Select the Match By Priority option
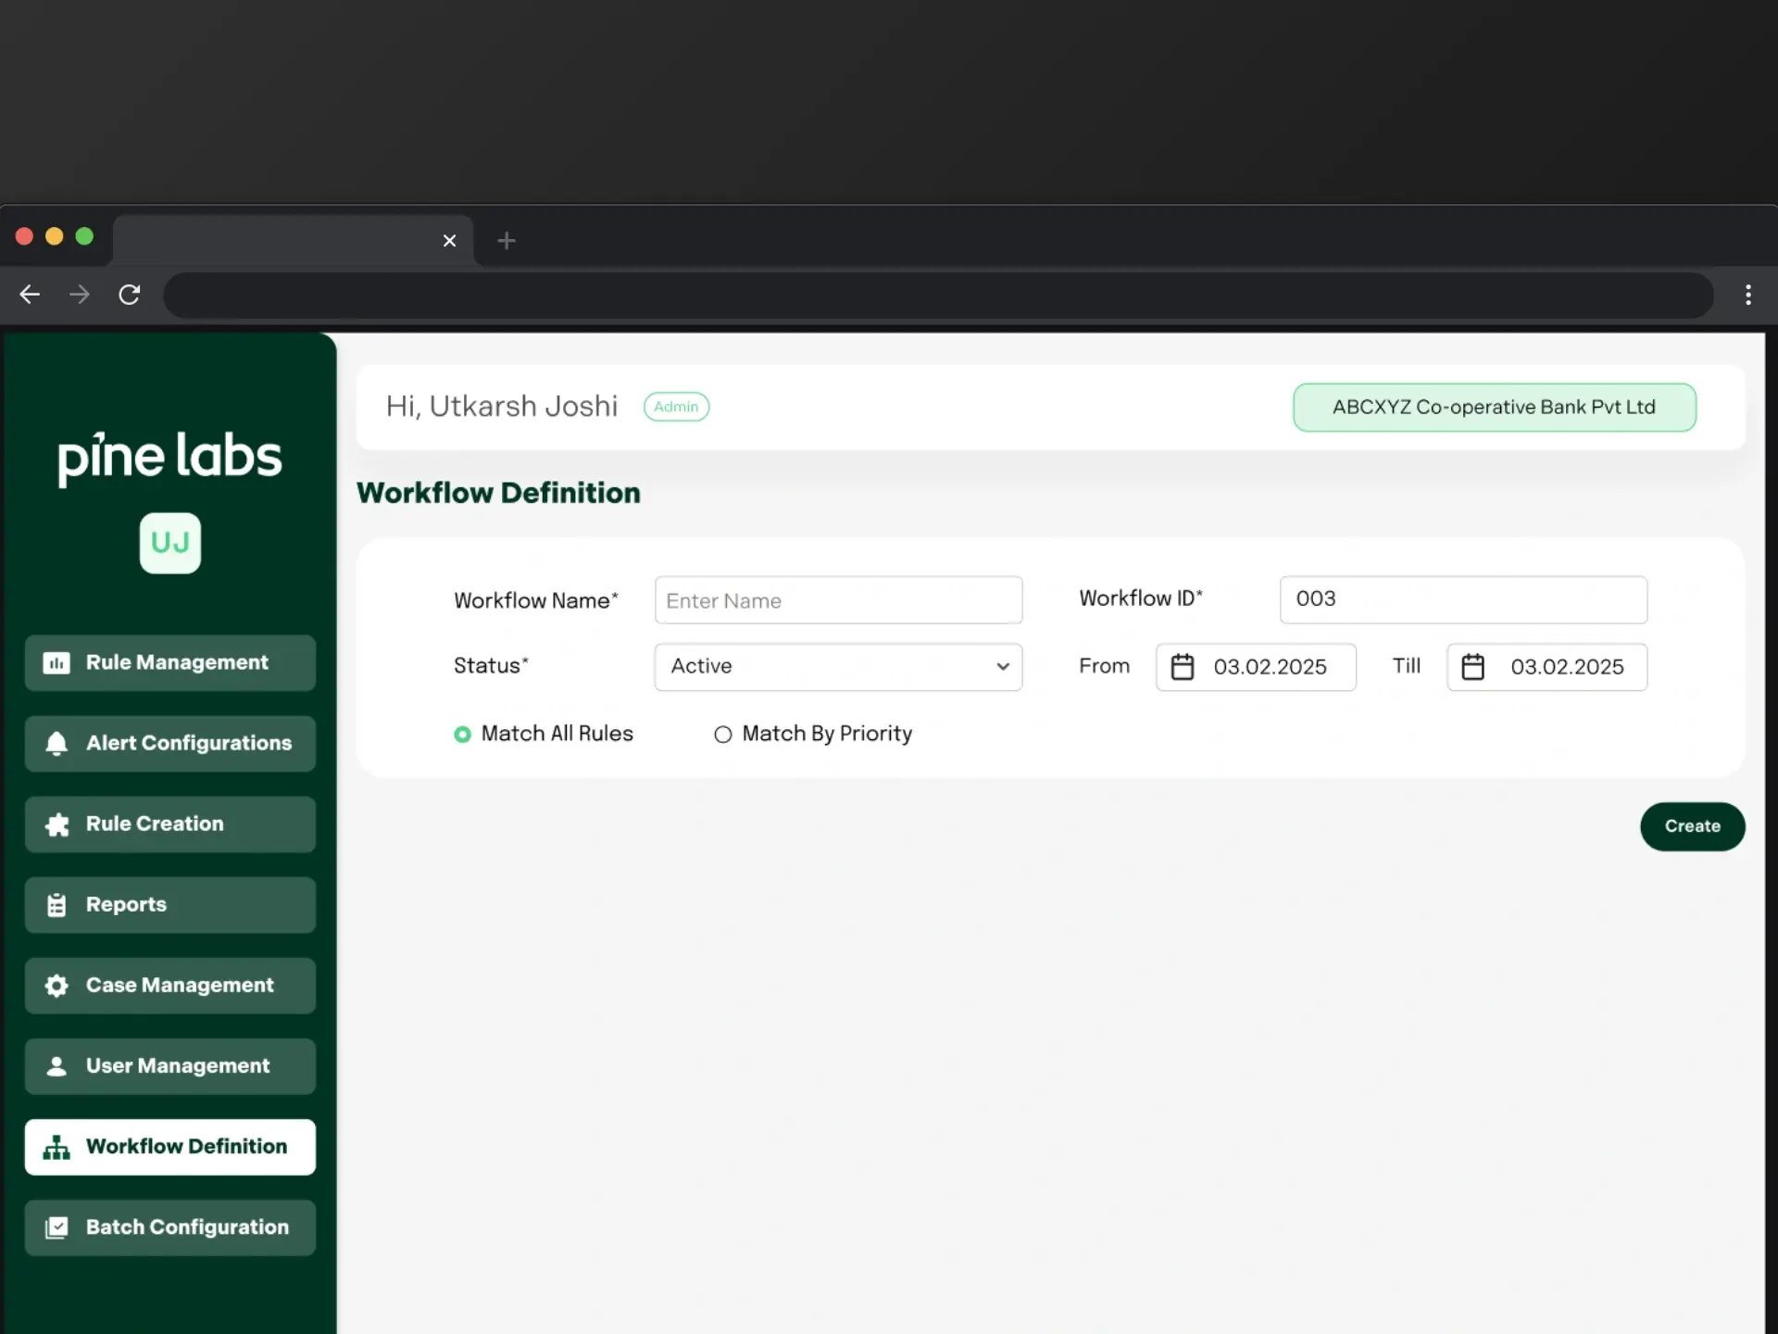 (x=813, y=734)
